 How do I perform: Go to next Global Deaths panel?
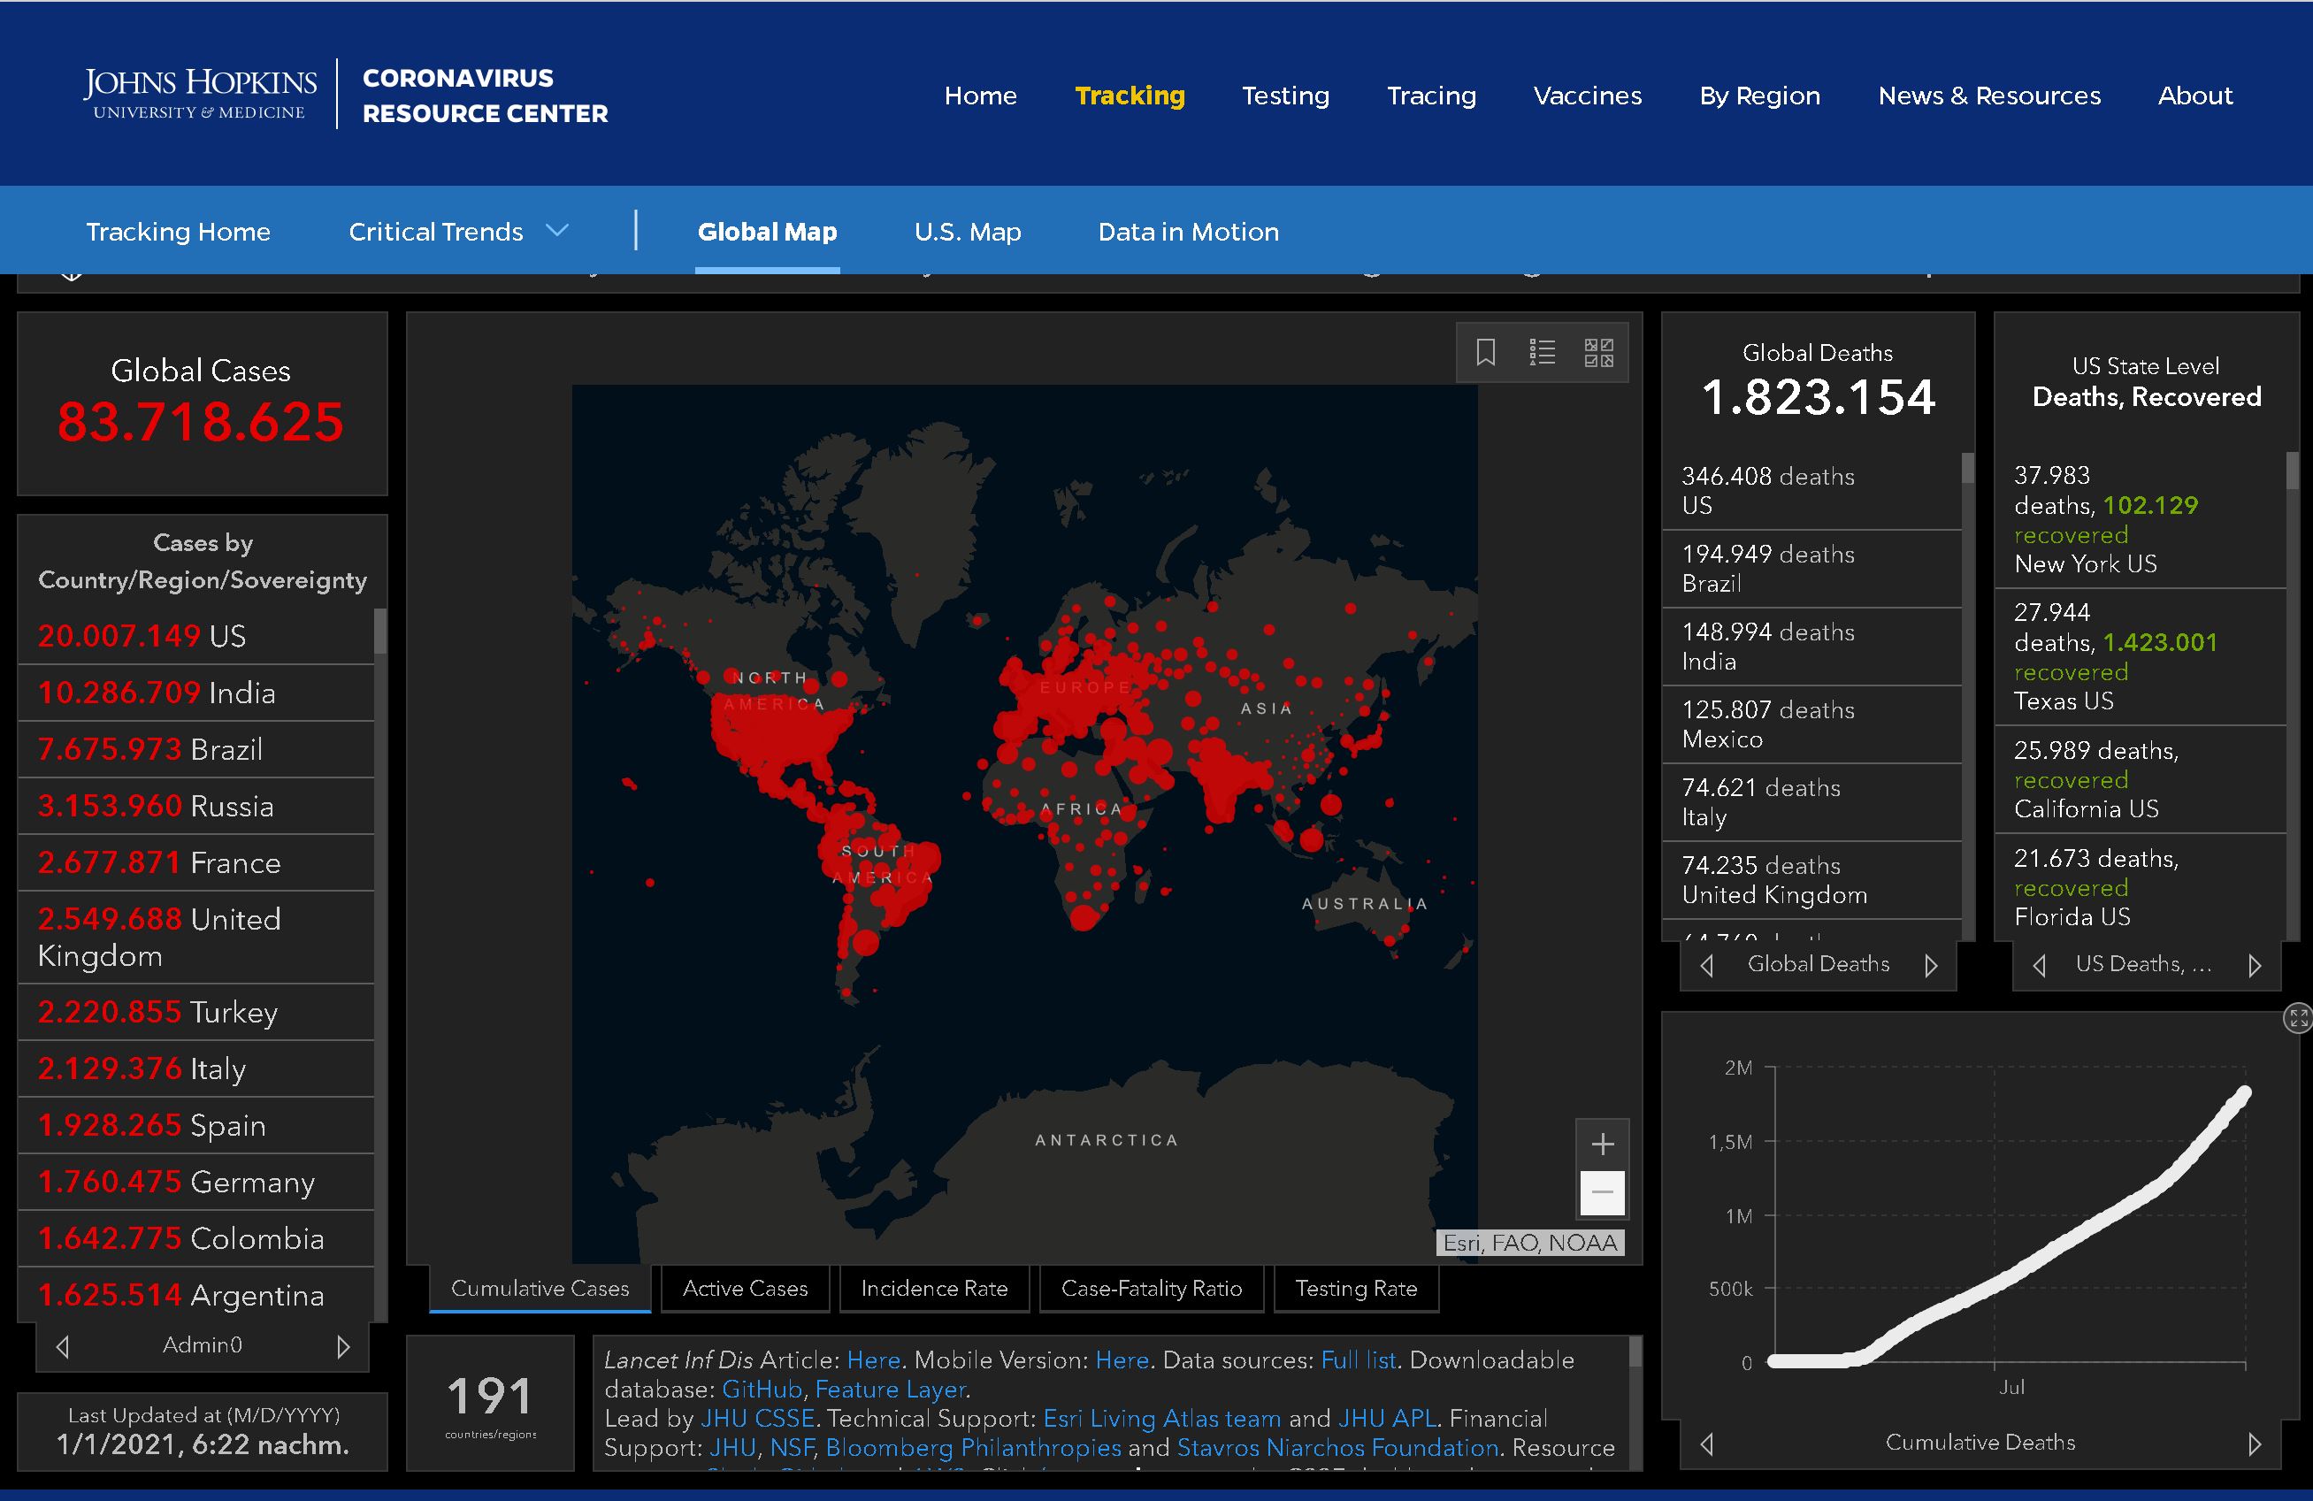pos(1931,965)
